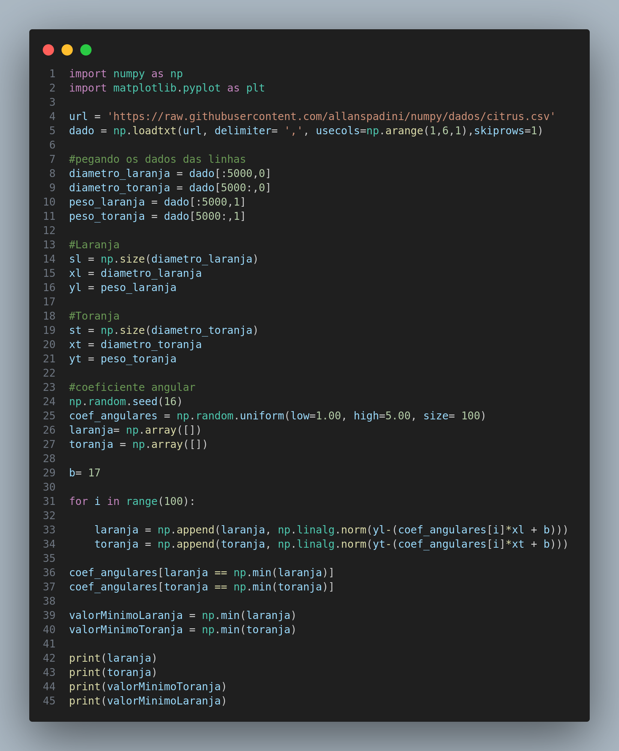The width and height of the screenshot is (619, 751).
Task: Click the red close dot
Action: click(x=48, y=50)
